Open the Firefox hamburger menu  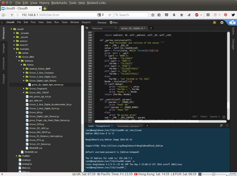[x=208, y=15]
